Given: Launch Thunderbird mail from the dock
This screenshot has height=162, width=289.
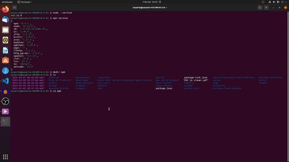Looking at the screenshot, I should [5, 19].
